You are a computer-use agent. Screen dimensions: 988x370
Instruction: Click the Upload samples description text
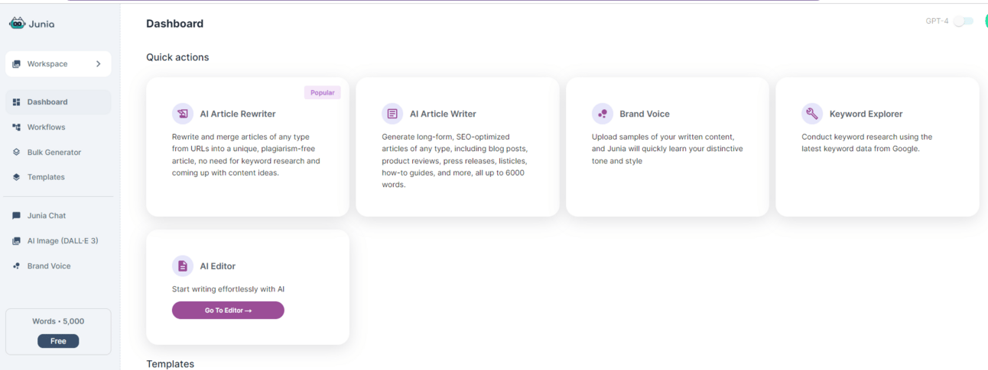(668, 149)
